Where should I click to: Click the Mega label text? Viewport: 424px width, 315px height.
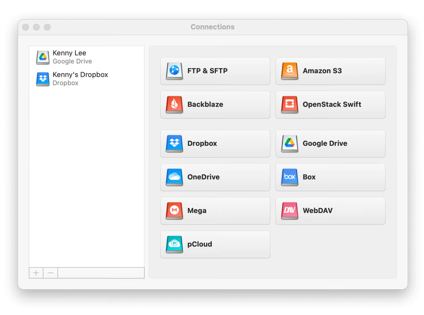point(197,211)
